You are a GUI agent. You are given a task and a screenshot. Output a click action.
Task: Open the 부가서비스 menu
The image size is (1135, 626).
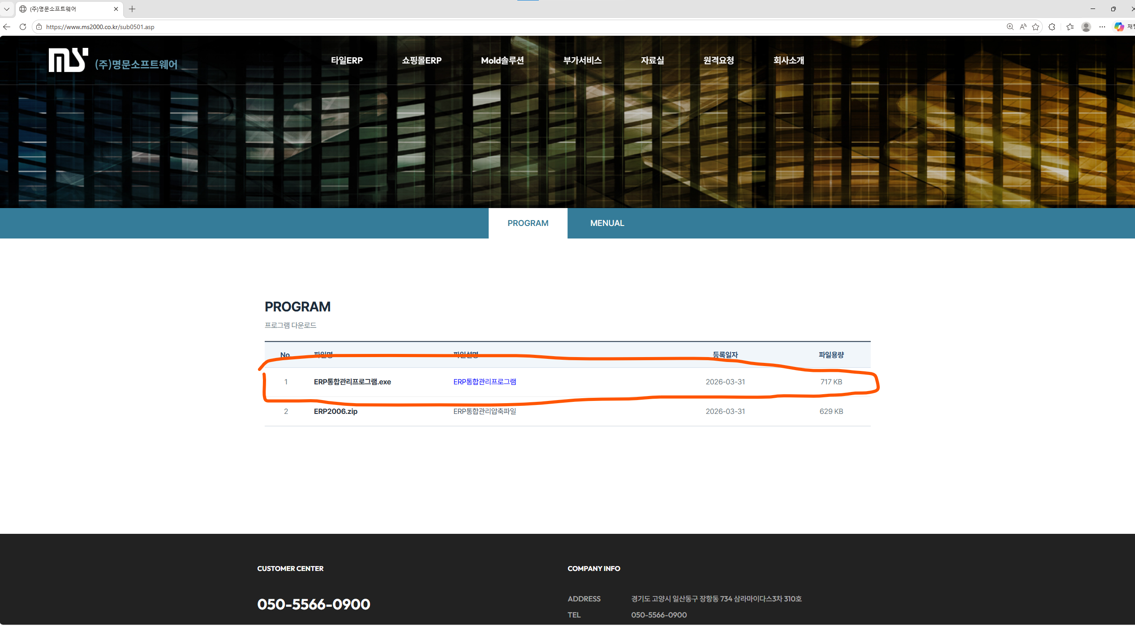point(582,60)
